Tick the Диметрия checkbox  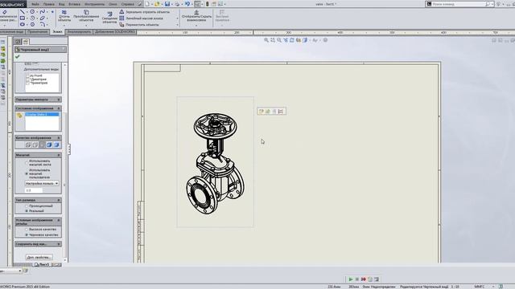point(28,79)
